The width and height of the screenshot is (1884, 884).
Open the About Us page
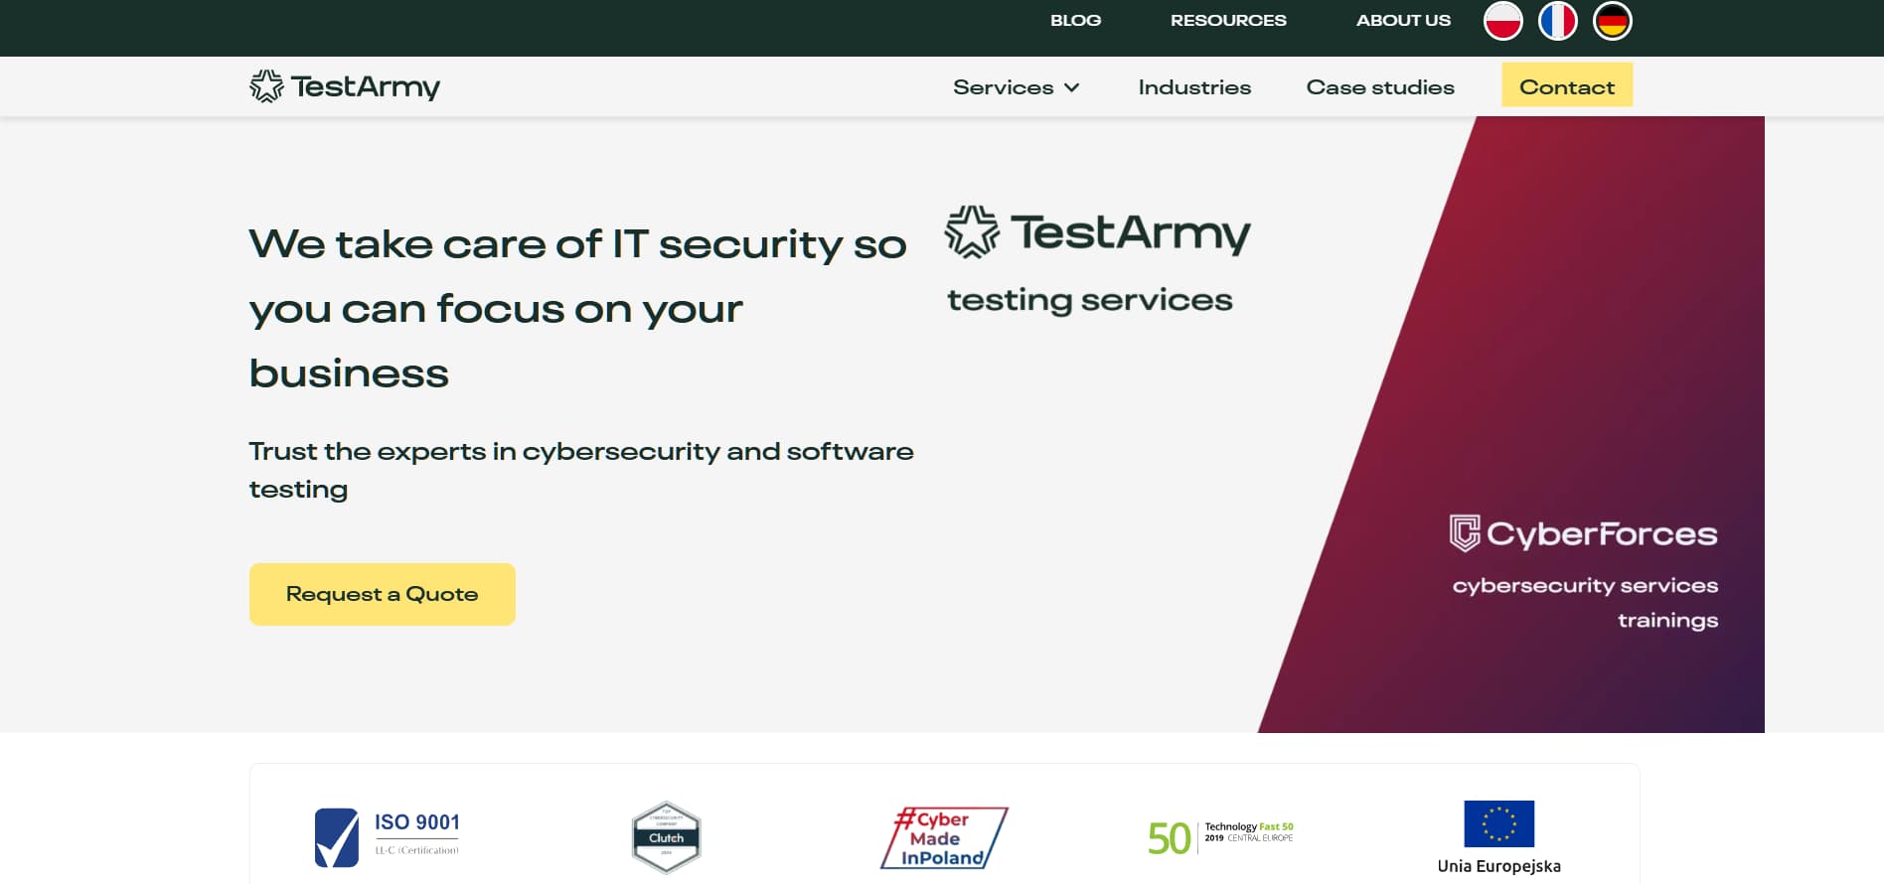[x=1403, y=20]
